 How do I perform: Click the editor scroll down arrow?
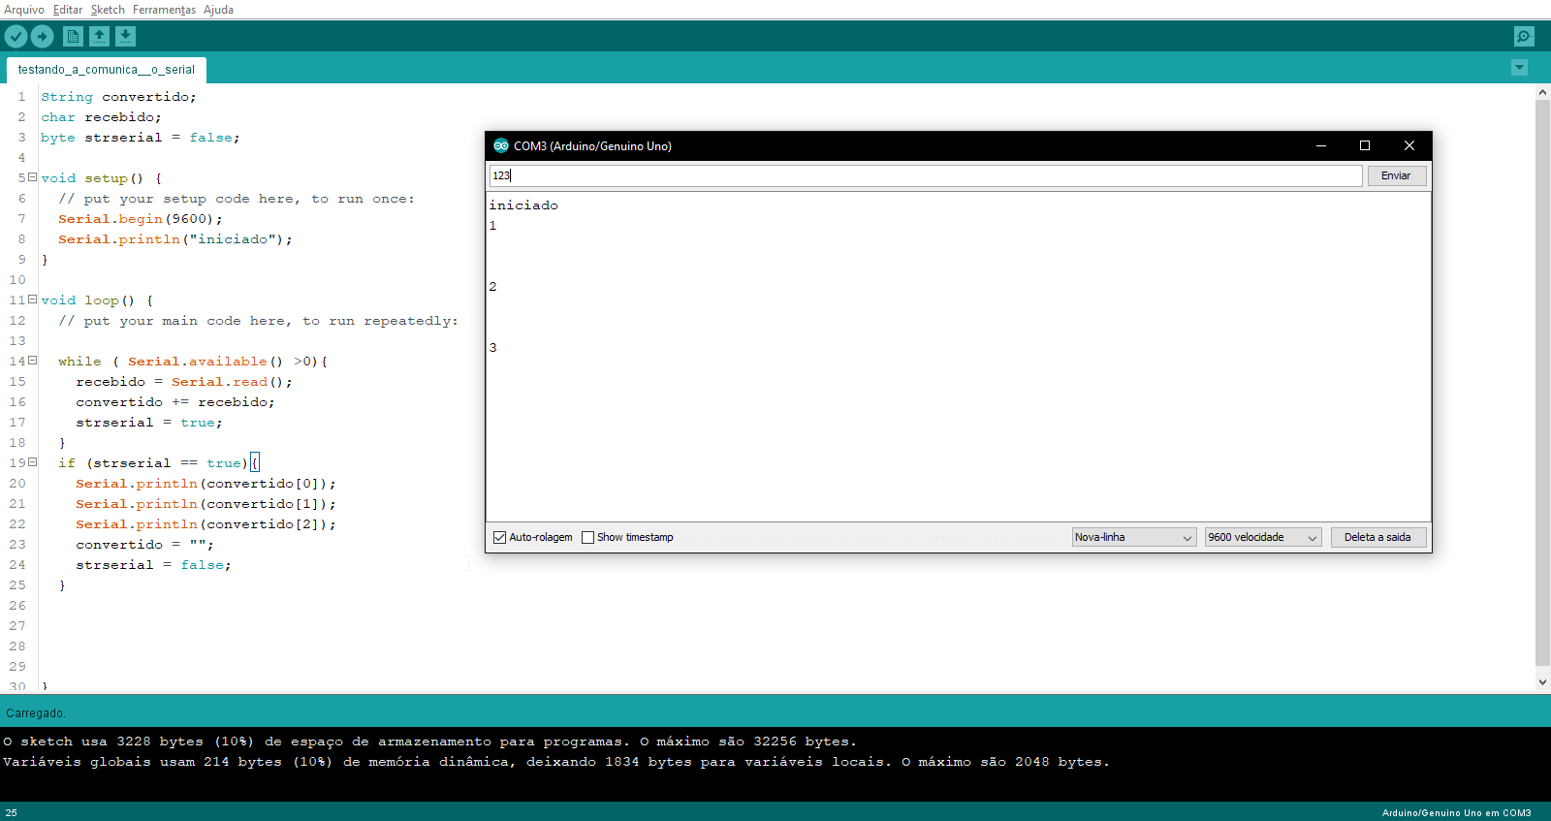1542,682
